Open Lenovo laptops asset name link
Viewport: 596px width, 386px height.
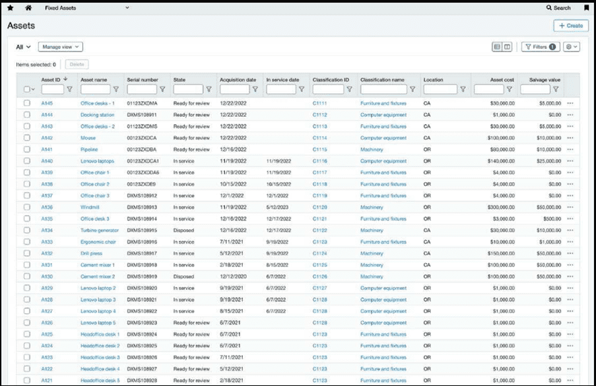[x=97, y=161]
